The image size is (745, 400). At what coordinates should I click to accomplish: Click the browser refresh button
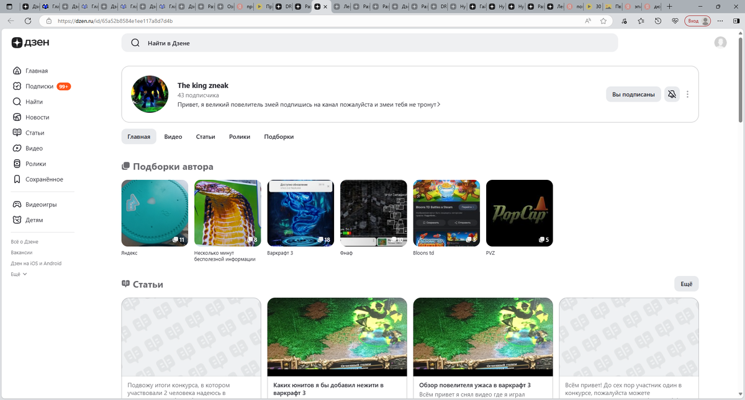click(x=28, y=20)
